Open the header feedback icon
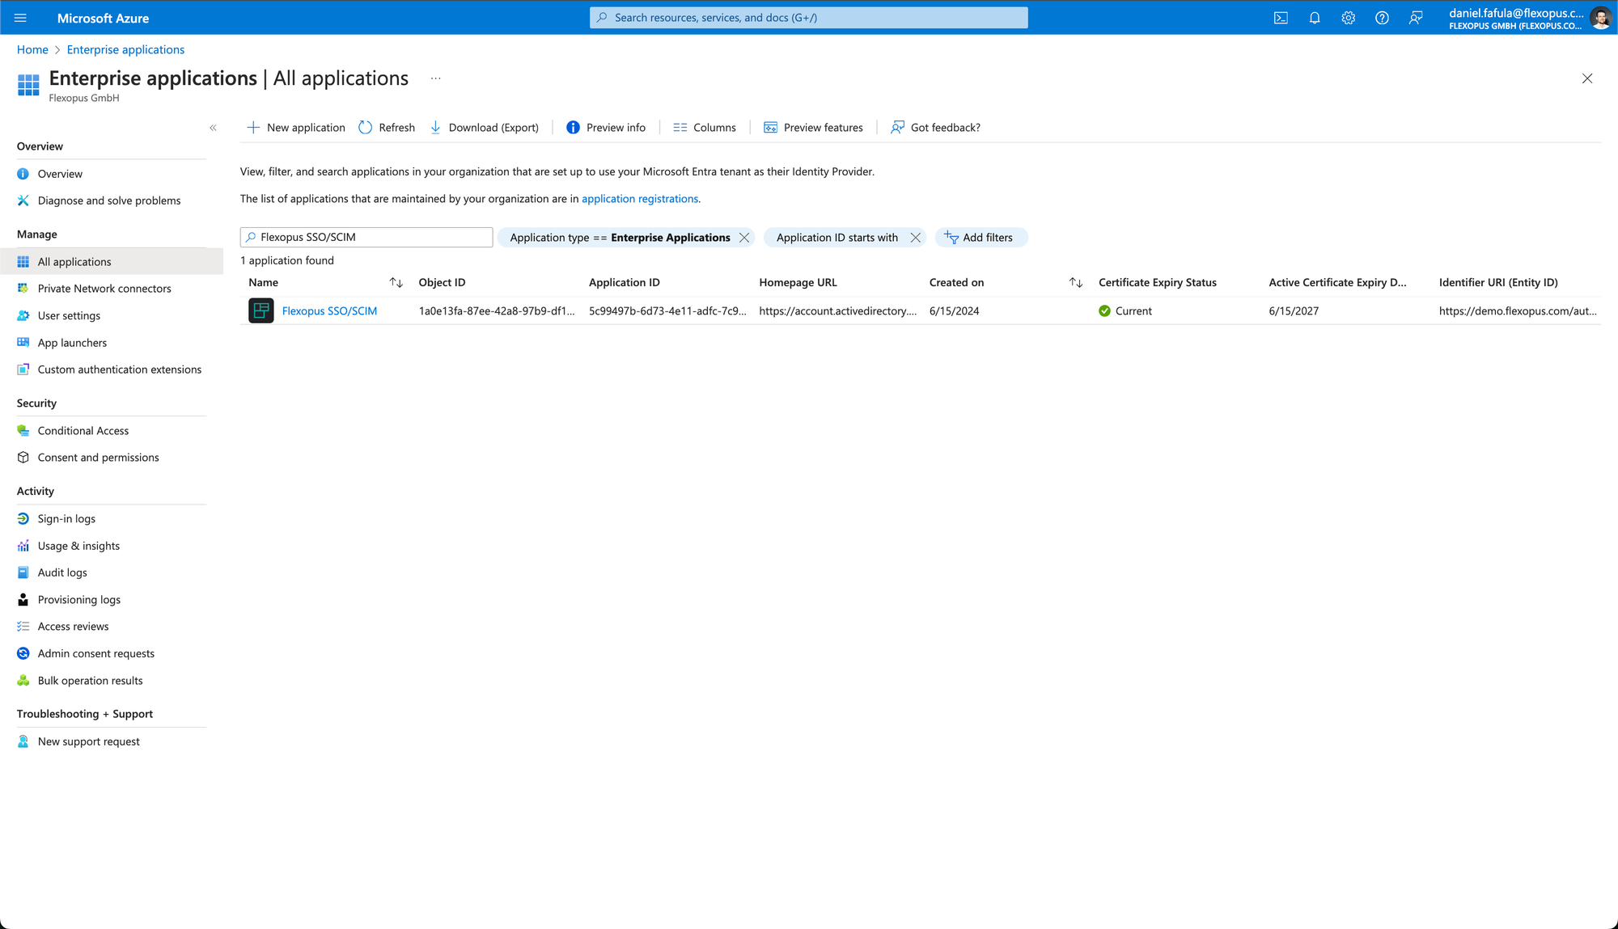This screenshot has height=929, width=1618. click(x=1416, y=18)
